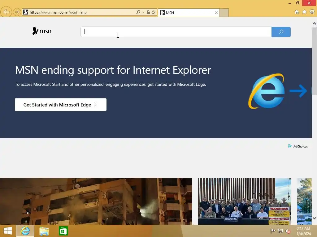
Task: Click the address bar search magnifier
Action: click(138, 12)
